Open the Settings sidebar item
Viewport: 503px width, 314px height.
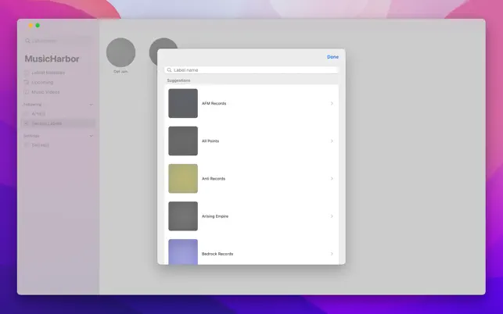(40, 145)
